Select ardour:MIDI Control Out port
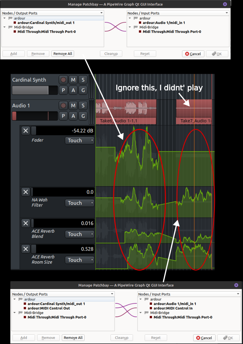The image size is (243, 344). click(x=49, y=308)
